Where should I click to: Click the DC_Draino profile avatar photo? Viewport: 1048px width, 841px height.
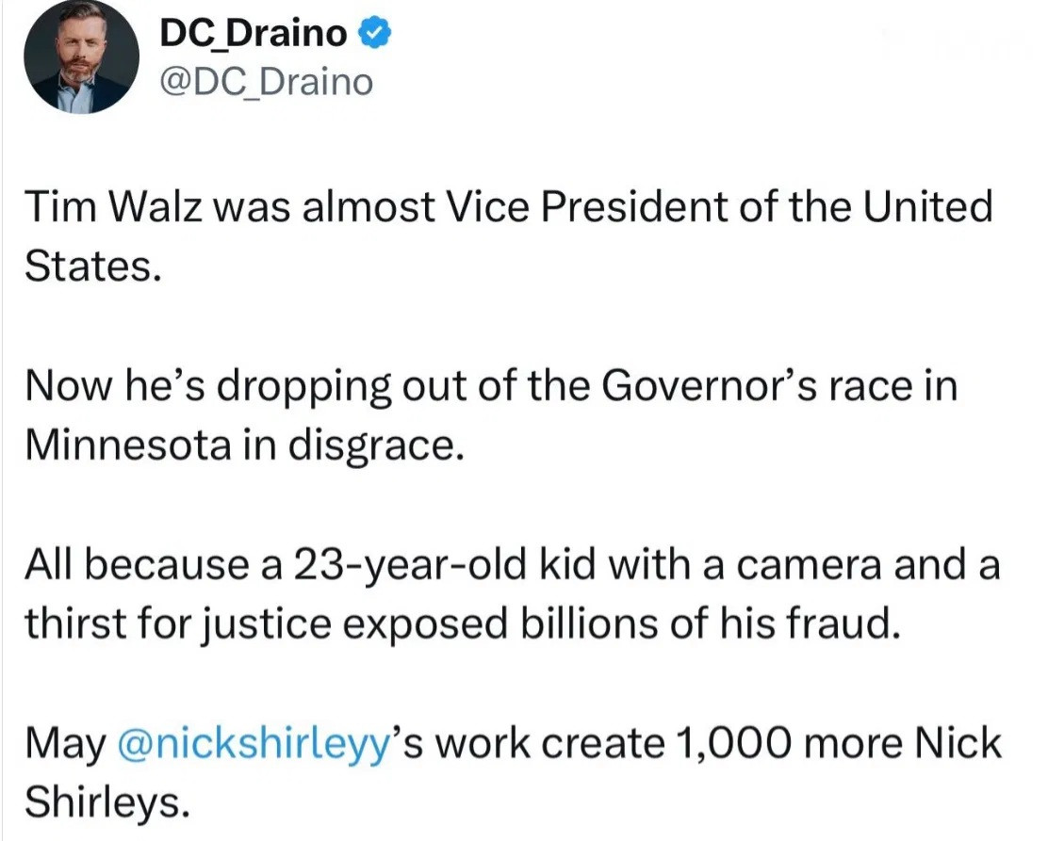[81, 57]
